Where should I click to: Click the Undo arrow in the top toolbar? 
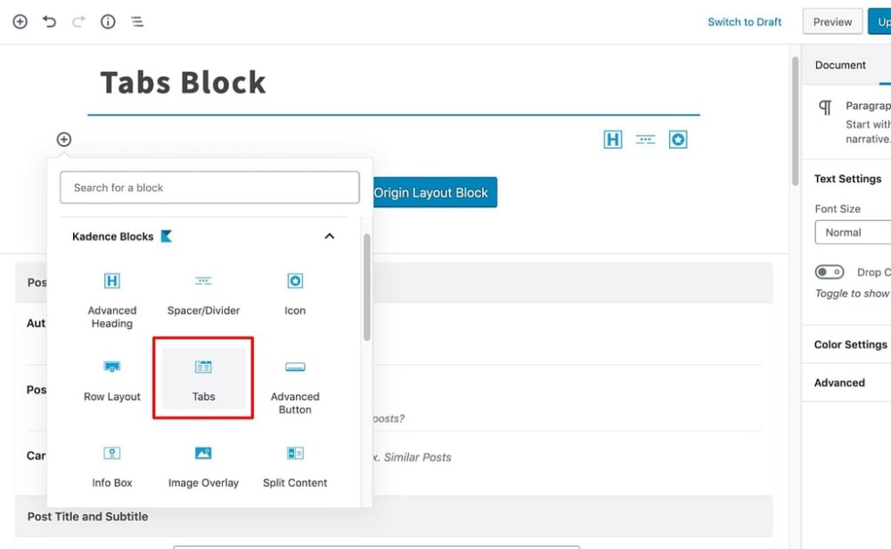coord(49,21)
